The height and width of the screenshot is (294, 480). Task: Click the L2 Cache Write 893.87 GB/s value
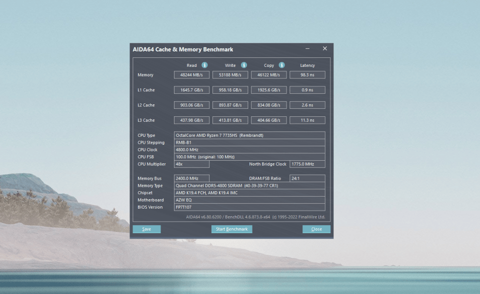[x=230, y=105]
